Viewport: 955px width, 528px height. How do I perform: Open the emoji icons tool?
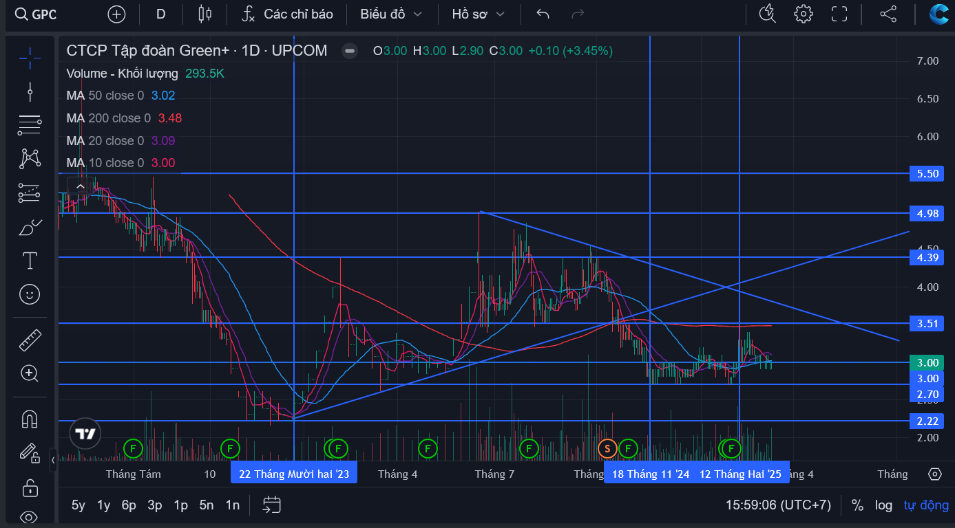[30, 295]
